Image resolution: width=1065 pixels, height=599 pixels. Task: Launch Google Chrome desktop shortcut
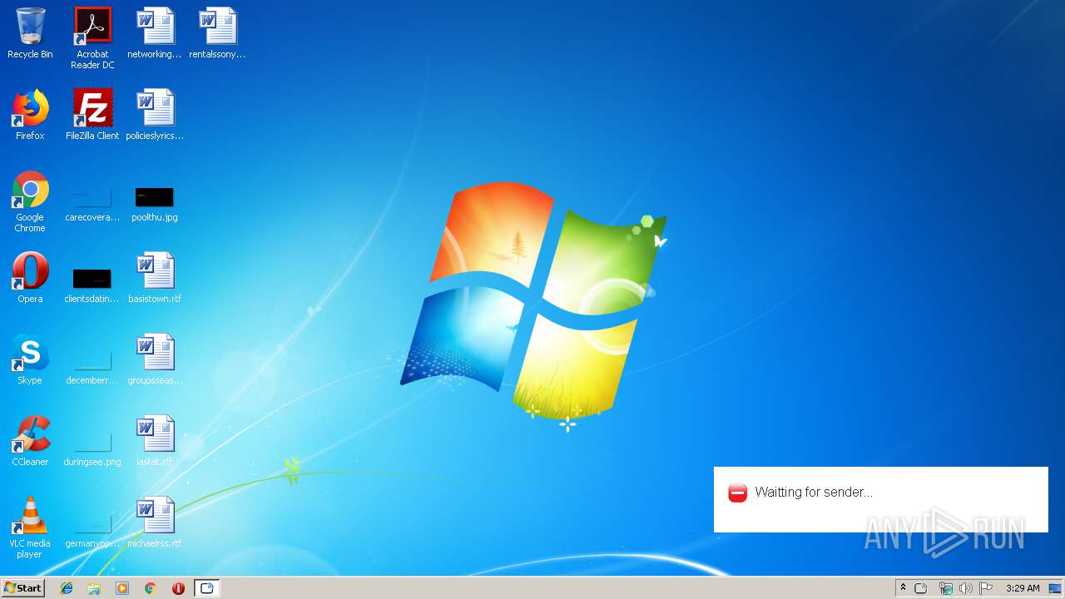pyautogui.click(x=30, y=201)
